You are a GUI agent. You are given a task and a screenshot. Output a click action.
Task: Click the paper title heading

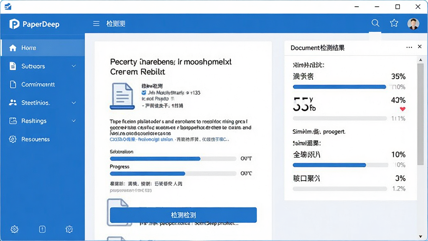pos(171,67)
